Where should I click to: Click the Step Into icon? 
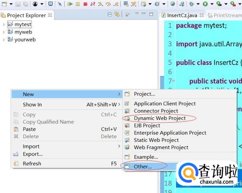point(100,4)
